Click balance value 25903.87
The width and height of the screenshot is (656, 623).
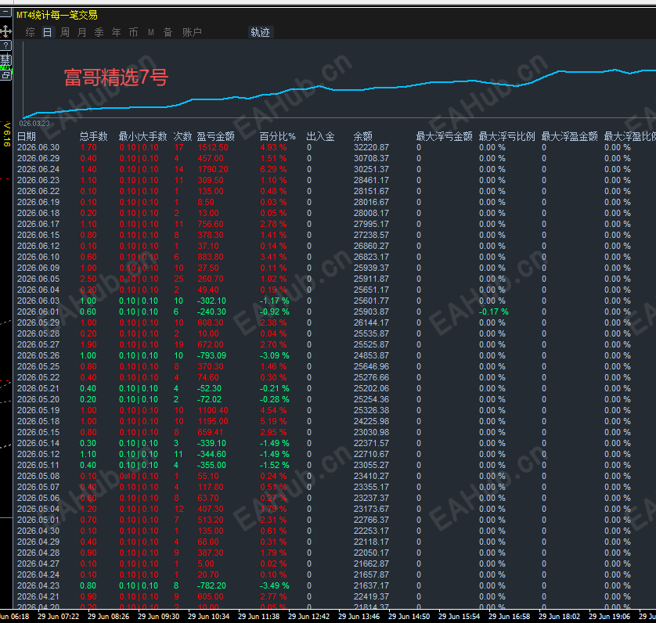coord(371,311)
